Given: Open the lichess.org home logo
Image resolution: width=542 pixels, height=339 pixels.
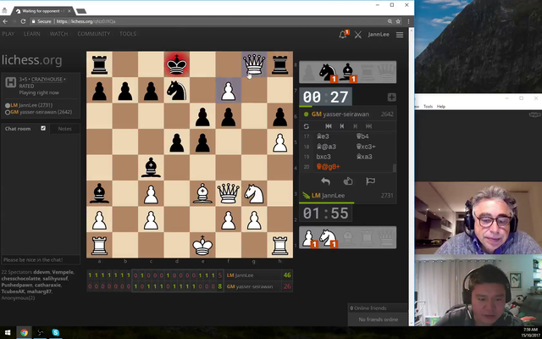Looking at the screenshot, I should [x=32, y=60].
